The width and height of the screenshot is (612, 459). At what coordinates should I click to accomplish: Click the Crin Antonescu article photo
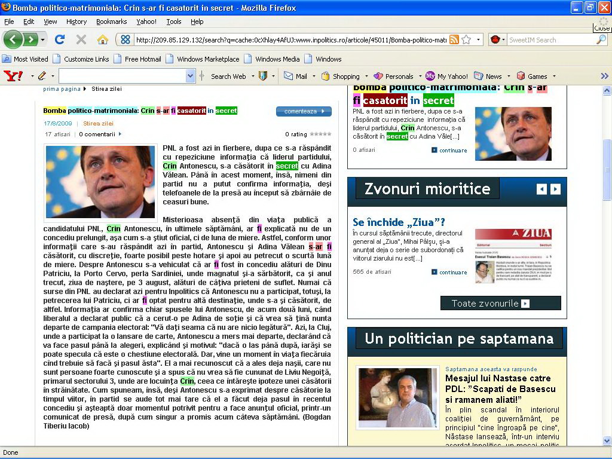click(100, 182)
